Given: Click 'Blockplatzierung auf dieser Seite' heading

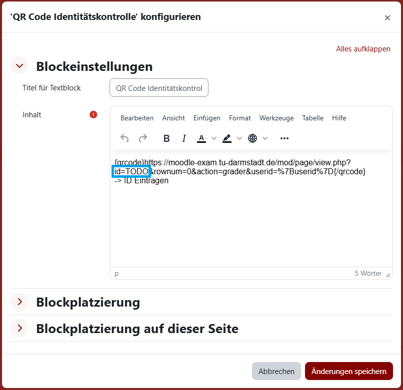Looking at the screenshot, I should 137,329.
